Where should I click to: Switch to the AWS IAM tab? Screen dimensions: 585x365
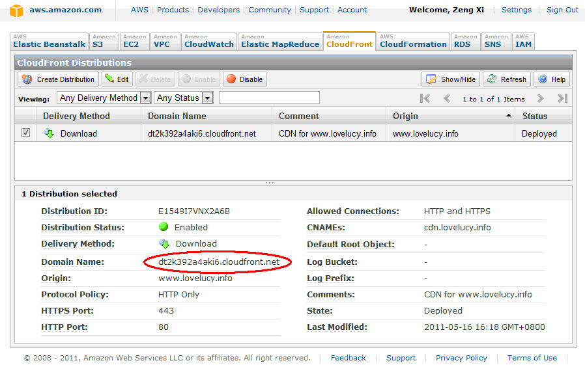(x=524, y=41)
